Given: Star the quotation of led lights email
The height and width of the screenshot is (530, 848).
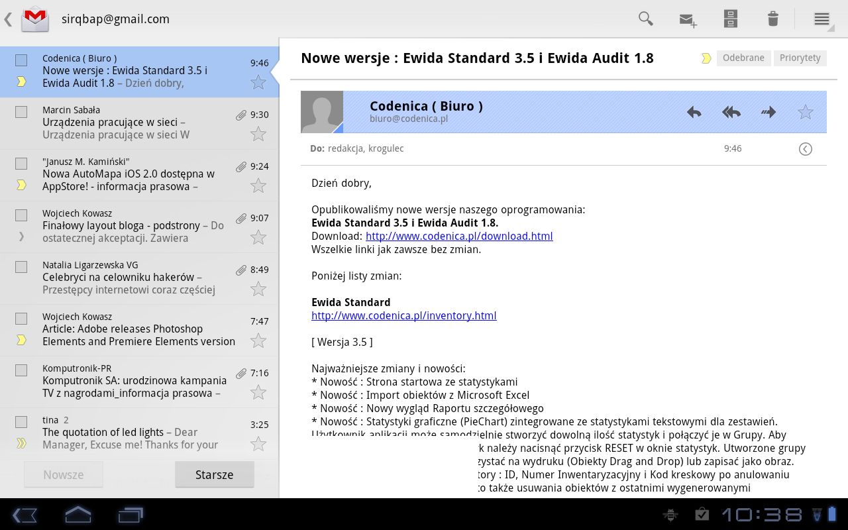Looking at the screenshot, I should pyautogui.click(x=258, y=444).
